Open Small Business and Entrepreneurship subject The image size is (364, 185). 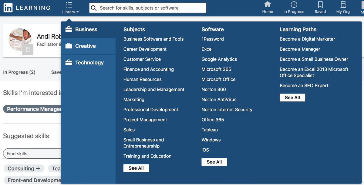143,143
